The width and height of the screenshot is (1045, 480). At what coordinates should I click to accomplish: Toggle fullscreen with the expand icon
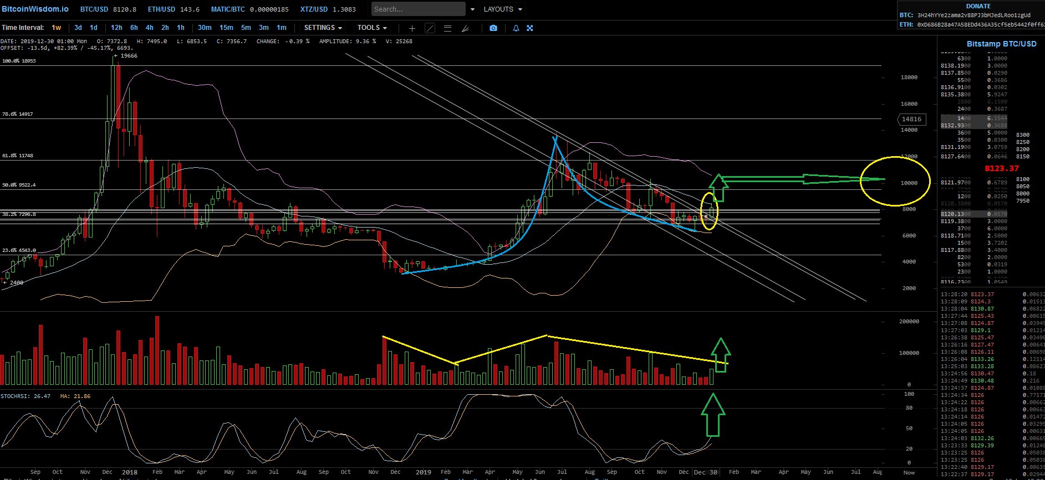click(530, 28)
